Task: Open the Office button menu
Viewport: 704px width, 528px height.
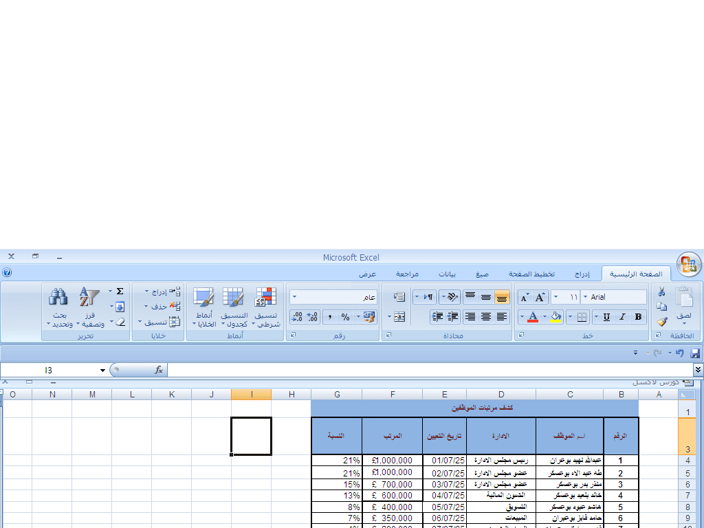Action: 688,263
